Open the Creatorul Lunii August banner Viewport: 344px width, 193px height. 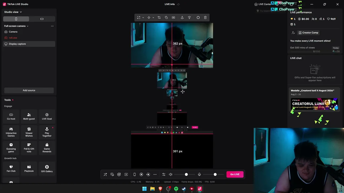[x=314, y=104]
